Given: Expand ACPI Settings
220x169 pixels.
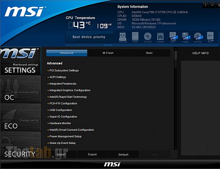Looking at the screenshot, I should tap(57, 77).
